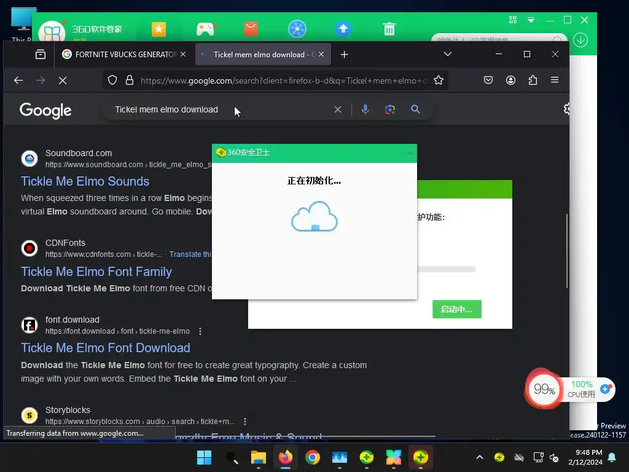Open the game controller icon in 360 Software Manager
629x472 pixels.
click(x=205, y=29)
